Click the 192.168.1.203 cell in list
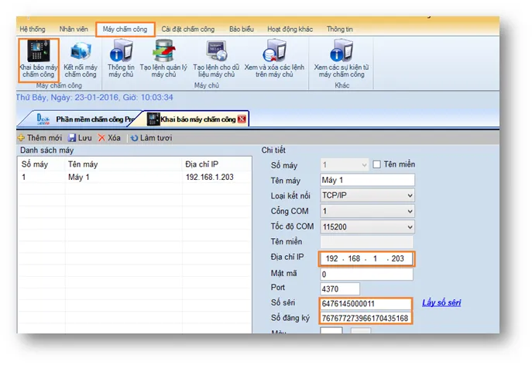The image size is (532, 366). [209, 177]
